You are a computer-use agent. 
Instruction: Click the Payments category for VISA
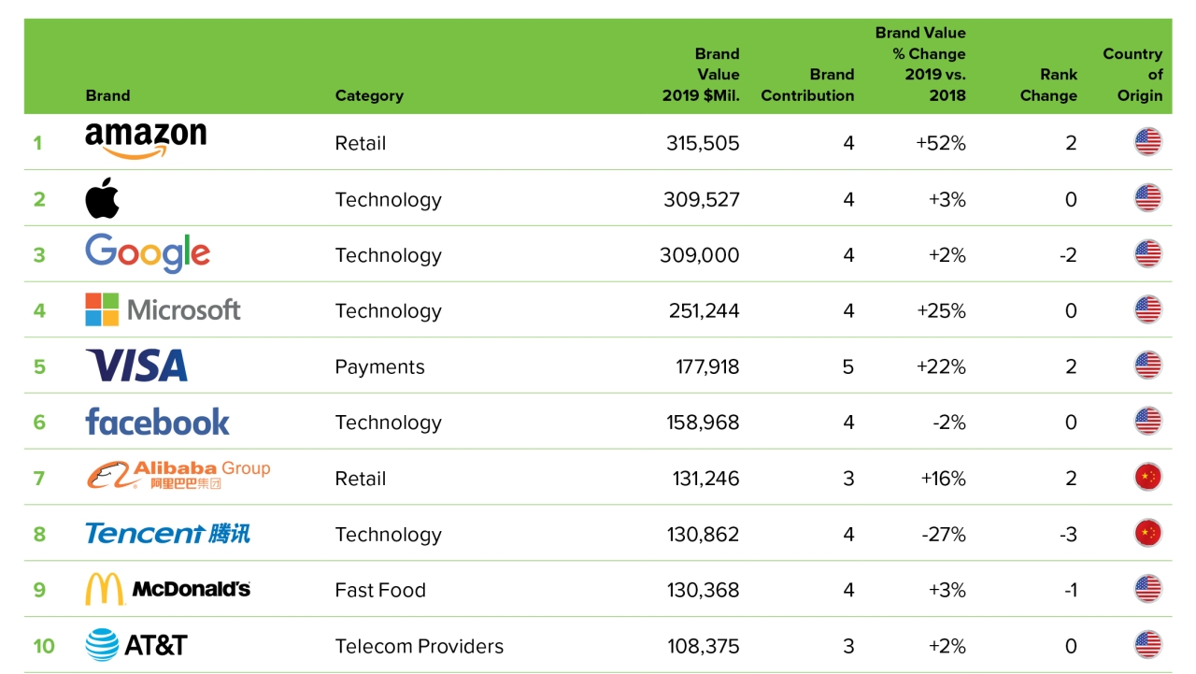click(x=379, y=366)
